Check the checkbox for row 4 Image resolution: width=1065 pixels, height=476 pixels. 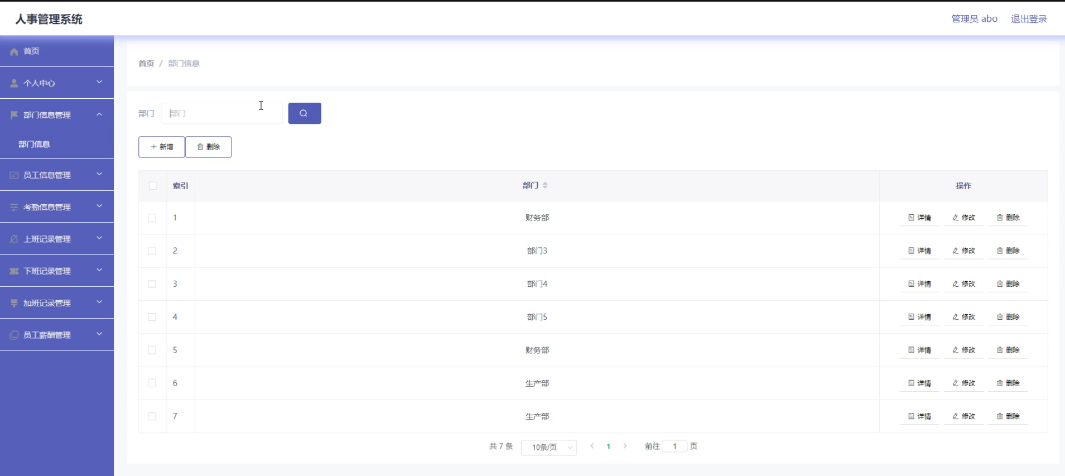[x=152, y=317]
